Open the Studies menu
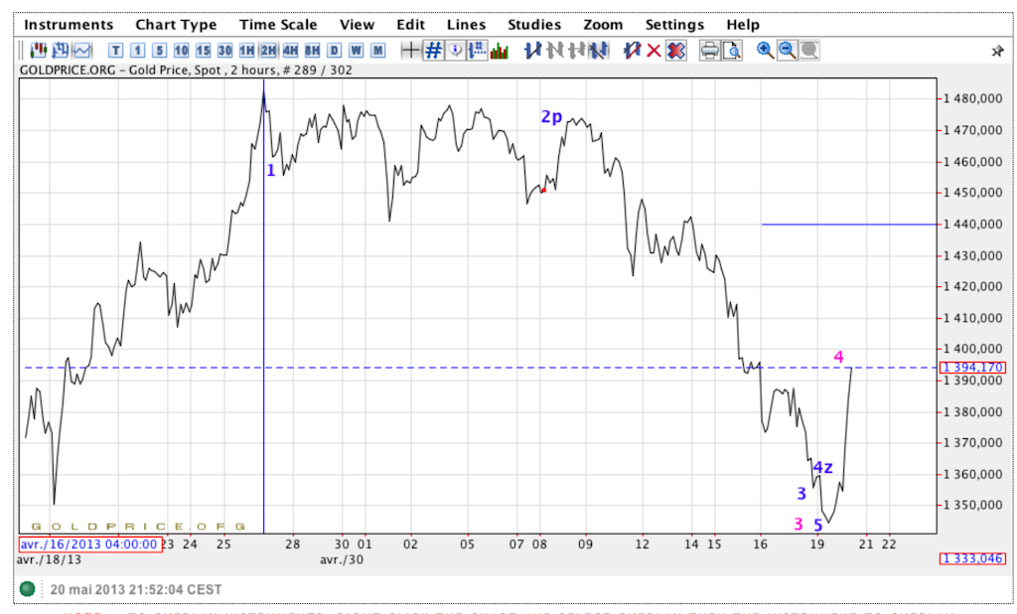The width and height of the screenshot is (1017, 614). (534, 25)
